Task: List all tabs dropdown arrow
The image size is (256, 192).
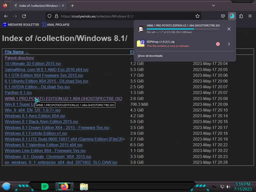Action: 213,5
